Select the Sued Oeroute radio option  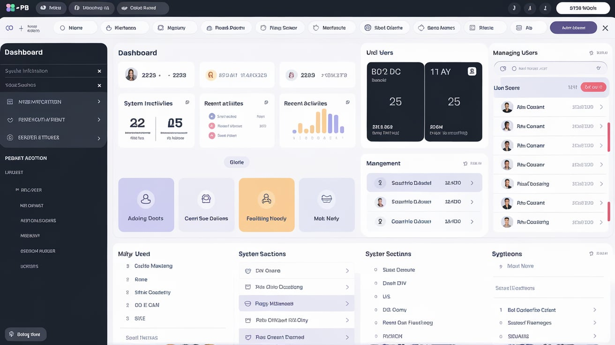point(375,270)
